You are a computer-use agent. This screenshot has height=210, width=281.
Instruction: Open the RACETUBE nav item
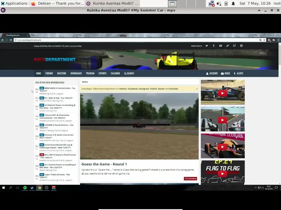(62, 73)
